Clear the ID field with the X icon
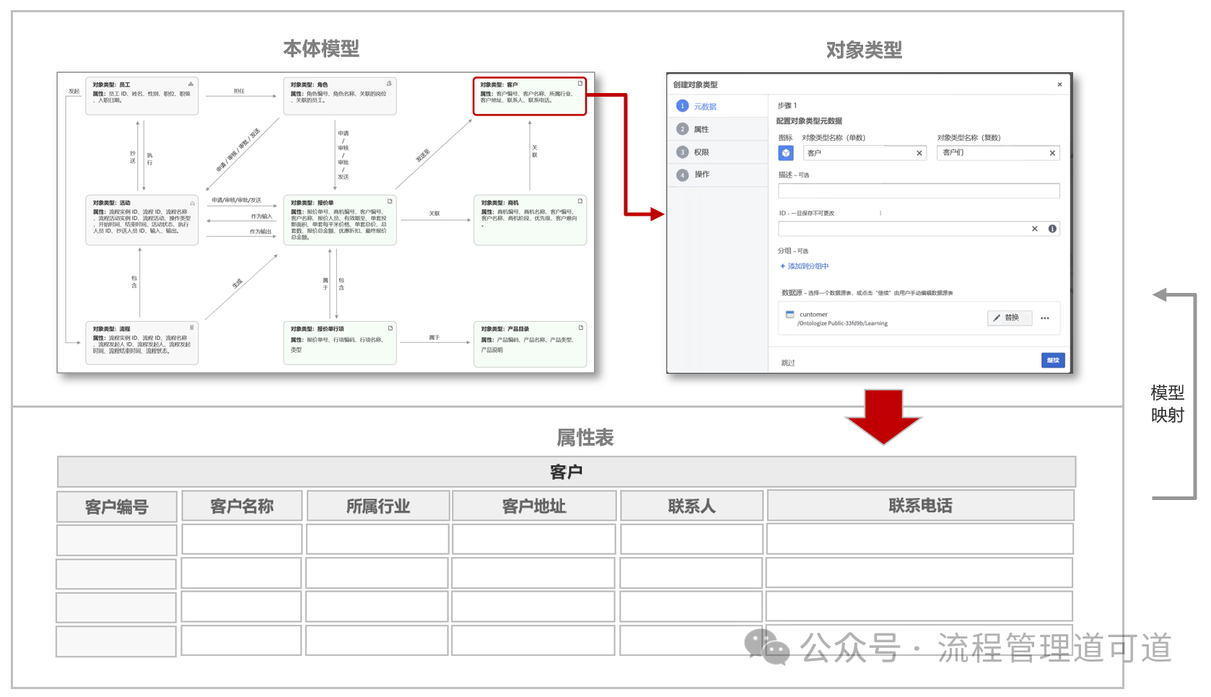1211x697 pixels. coord(1034,229)
